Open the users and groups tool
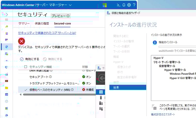 pyautogui.click(x=6, y=115)
